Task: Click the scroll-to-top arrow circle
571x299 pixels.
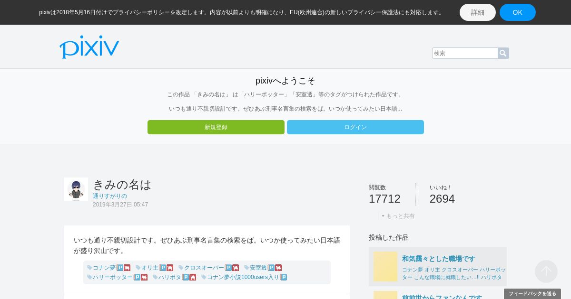Action: click(x=546, y=271)
